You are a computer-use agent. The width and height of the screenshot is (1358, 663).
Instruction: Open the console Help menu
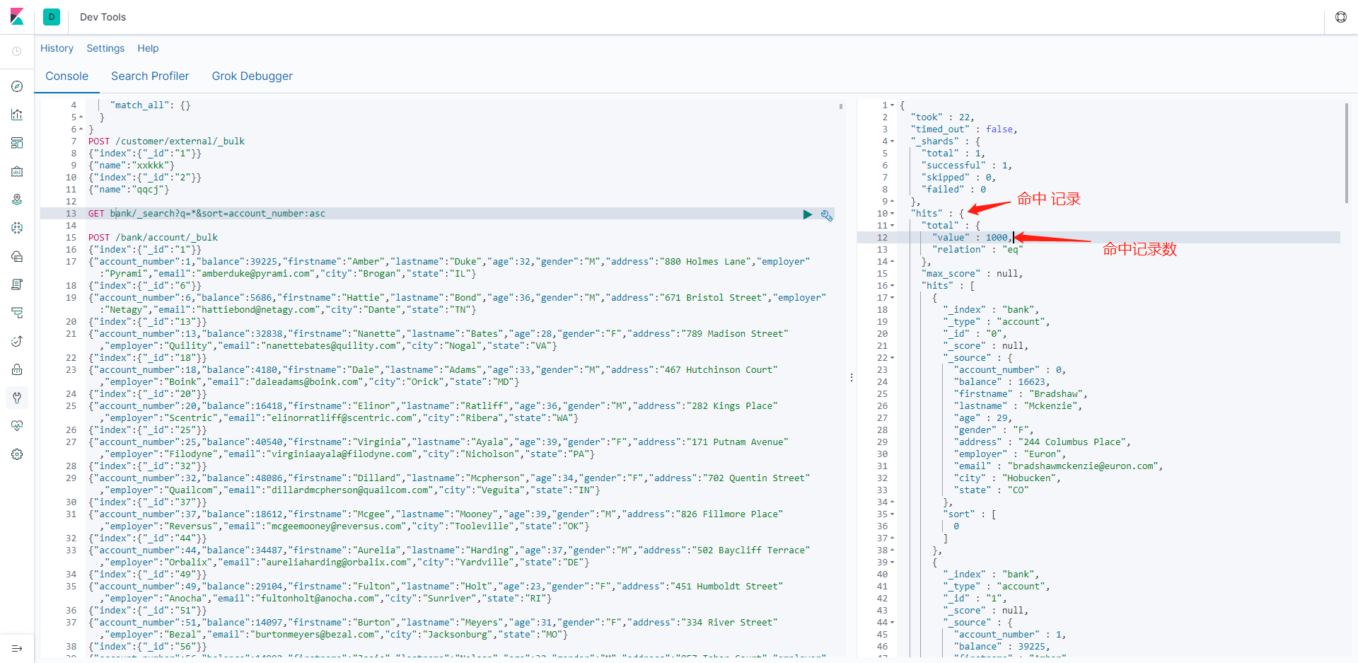coord(148,48)
